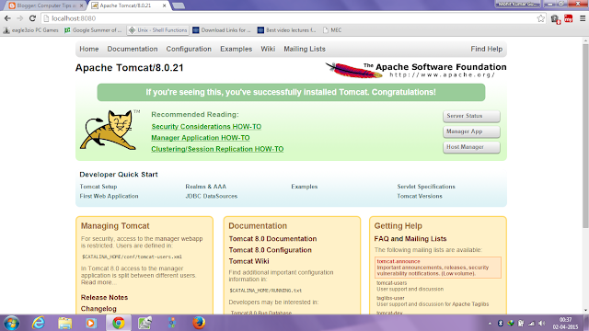Open the First Web Application link

point(109,196)
